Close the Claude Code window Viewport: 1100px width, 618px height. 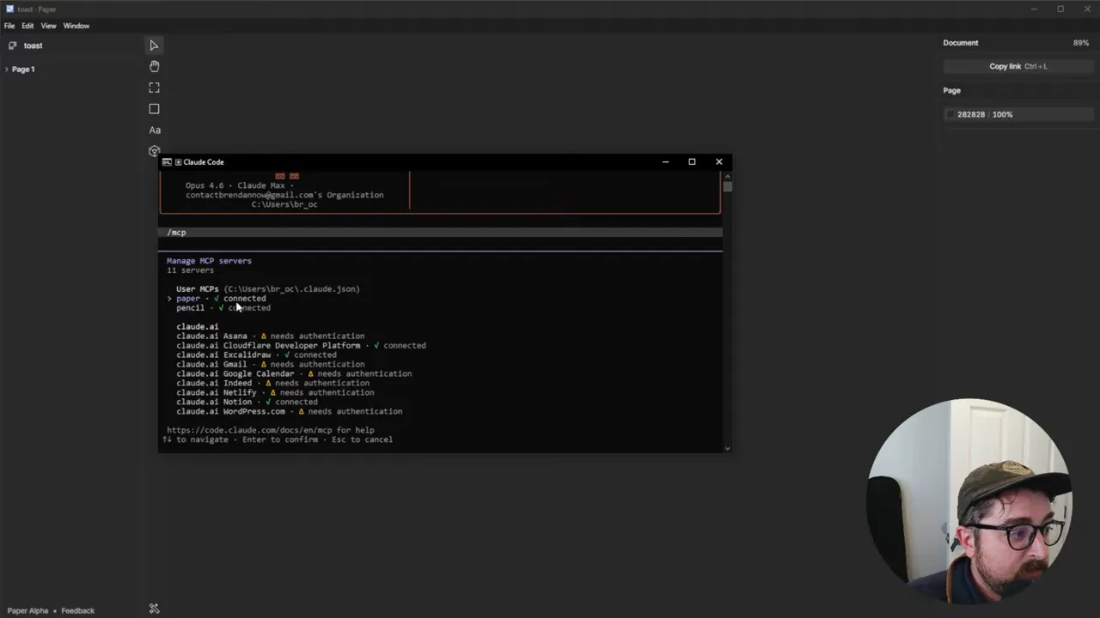coord(719,161)
